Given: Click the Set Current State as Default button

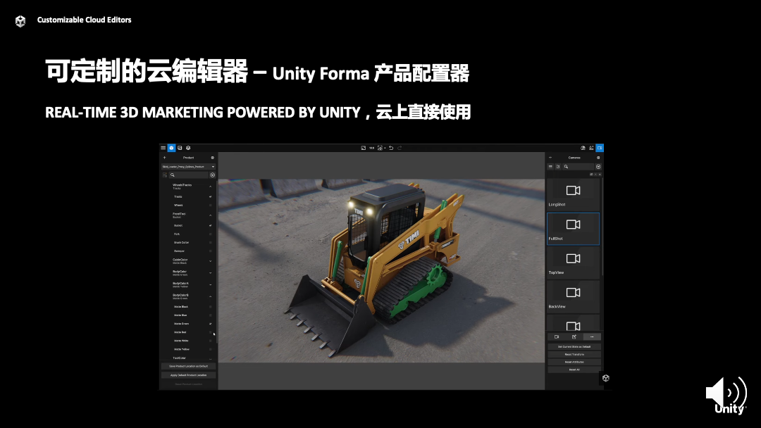Looking at the screenshot, I should click(574, 346).
